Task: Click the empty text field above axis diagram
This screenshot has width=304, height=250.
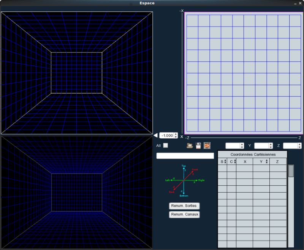Action: [x=185, y=156]
